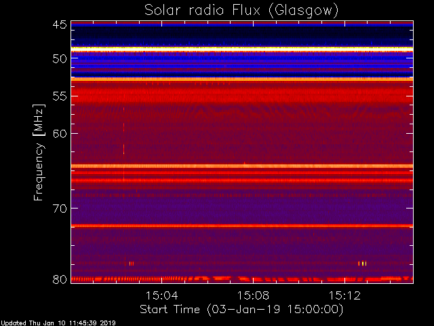Click the '50' frequency tick label
This screenshot has height=326, width=434.
click(60, 59)
